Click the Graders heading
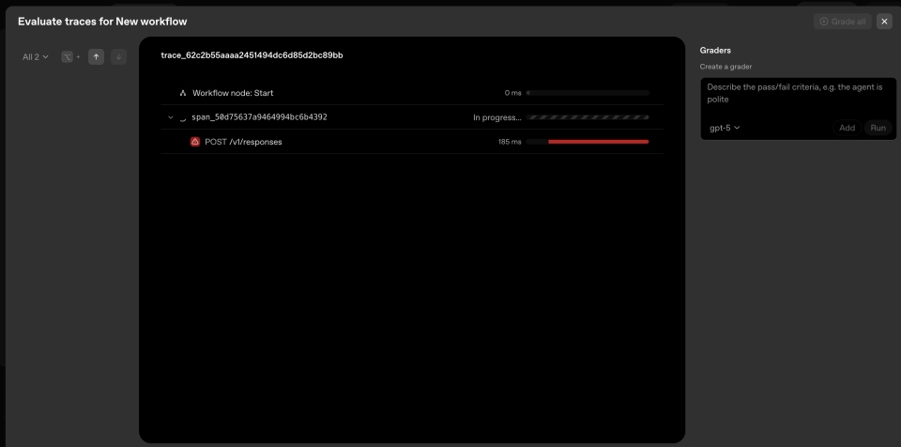 click(x=715, y=51)
